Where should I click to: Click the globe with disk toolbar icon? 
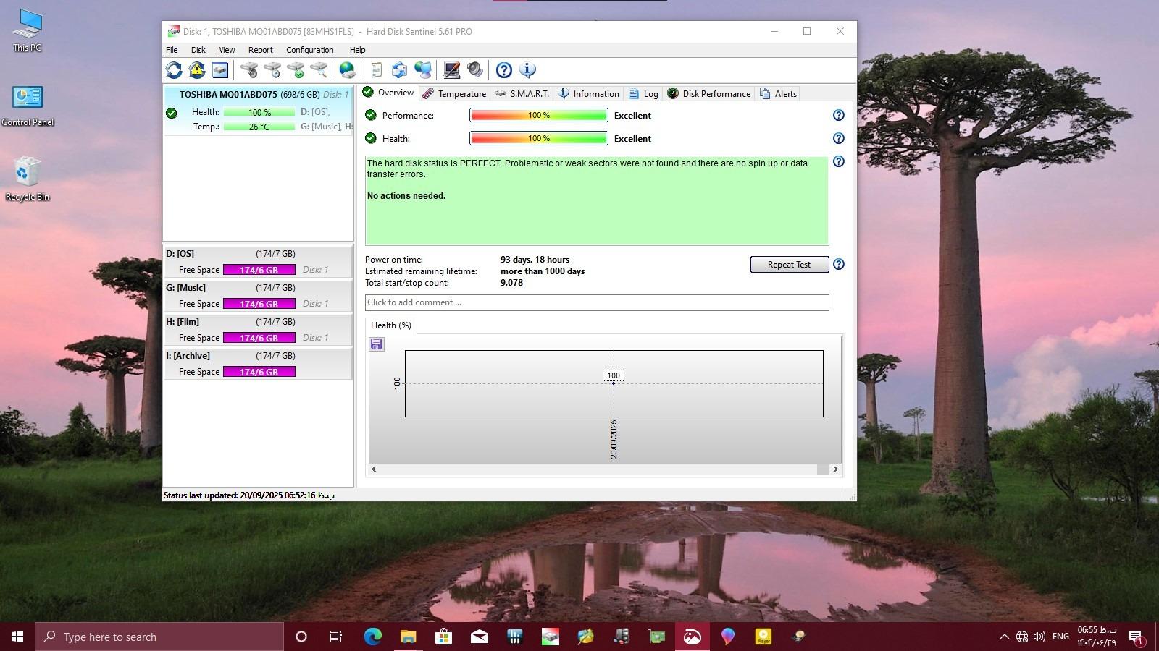(348, 70)
